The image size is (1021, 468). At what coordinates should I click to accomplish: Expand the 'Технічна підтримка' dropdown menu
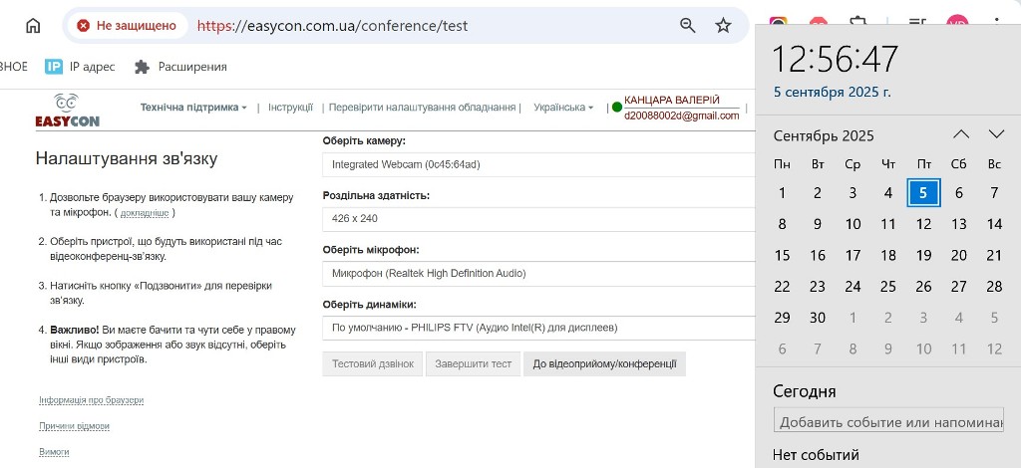[193, 108]
